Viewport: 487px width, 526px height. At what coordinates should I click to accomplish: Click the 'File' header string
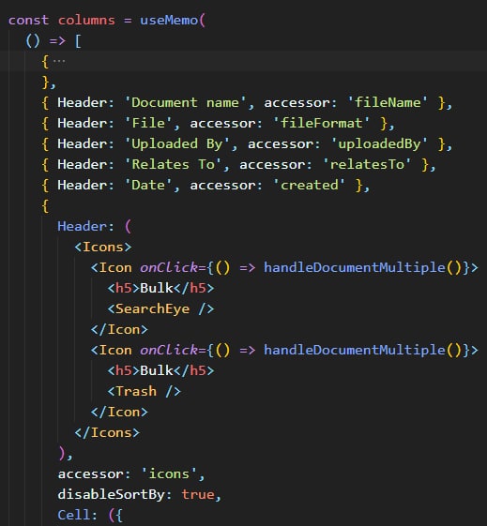(x=148, y=123)
